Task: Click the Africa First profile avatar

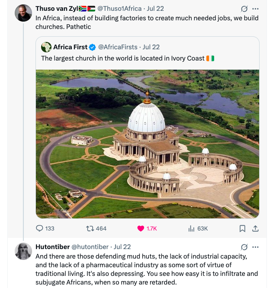Action: click(x=46, y=47)
